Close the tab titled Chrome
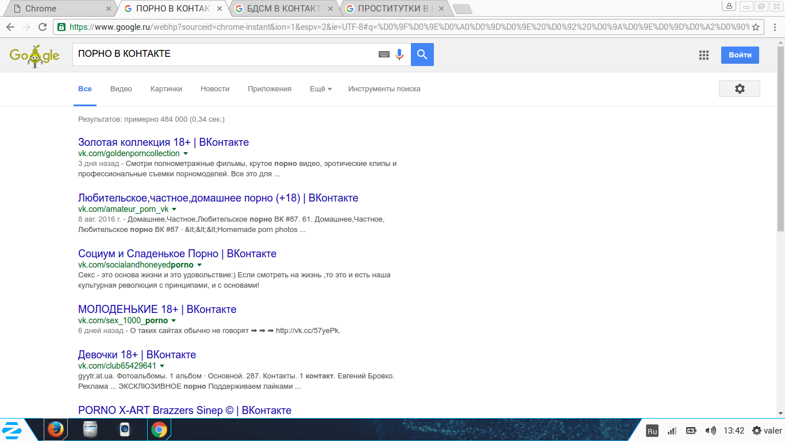Screen dimensions: 785x441 [x=109, y=9]
